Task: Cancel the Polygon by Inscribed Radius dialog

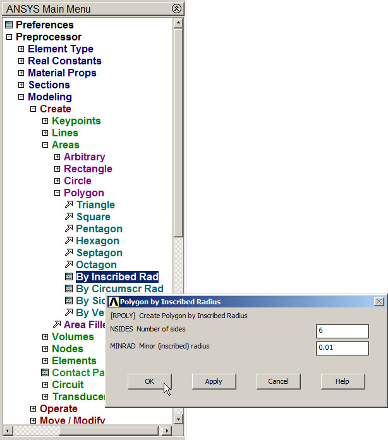Action: pyautogui.click(x=278, y=381)
